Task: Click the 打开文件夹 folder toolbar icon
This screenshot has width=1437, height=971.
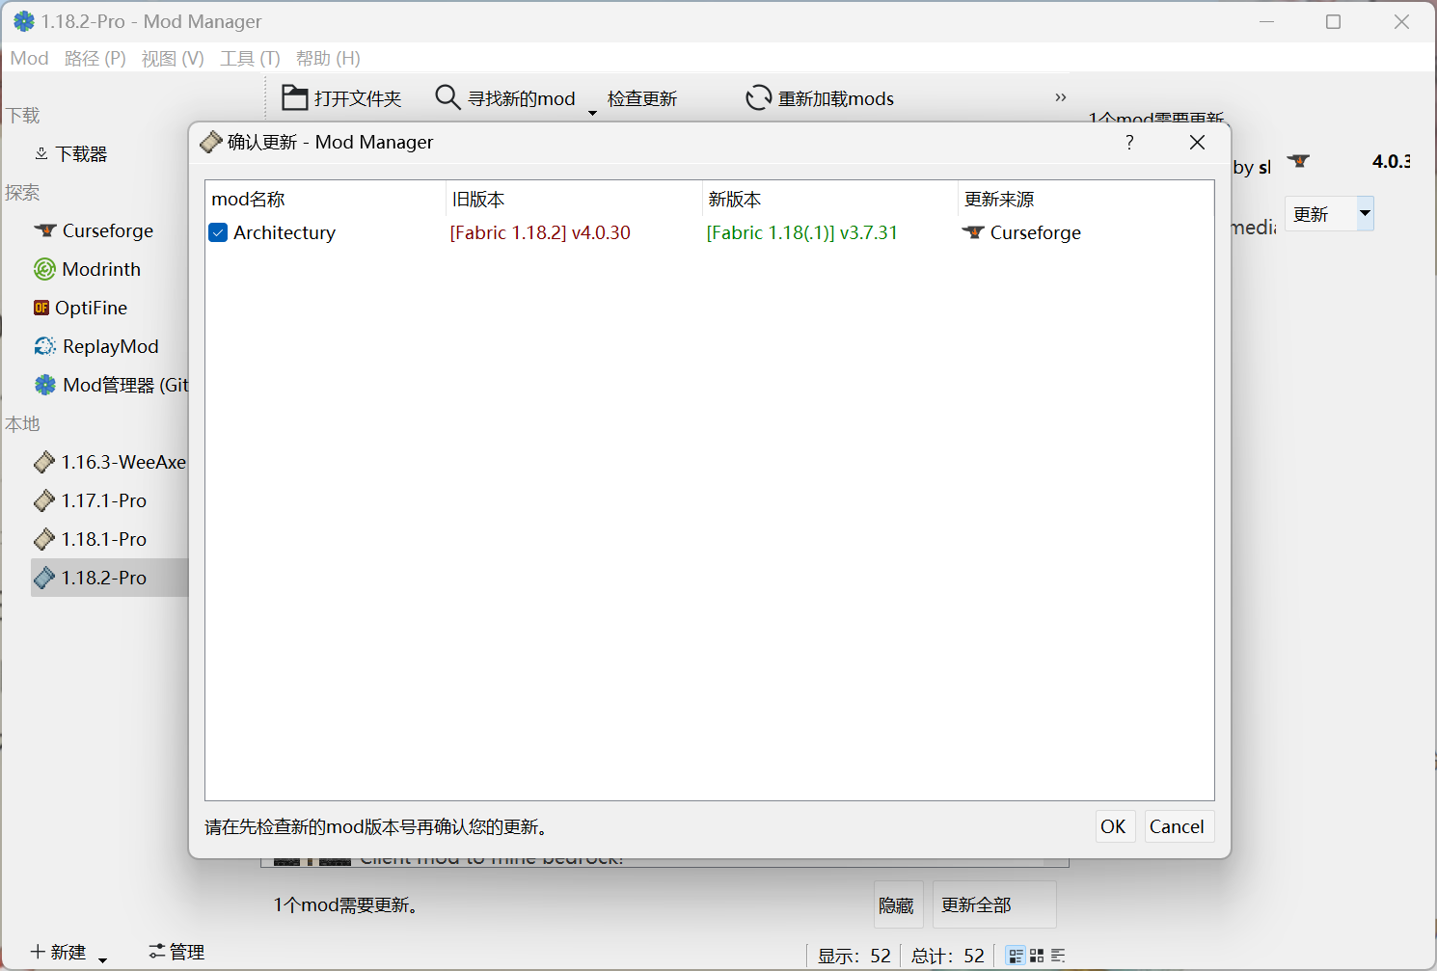Action: [294, 96]
